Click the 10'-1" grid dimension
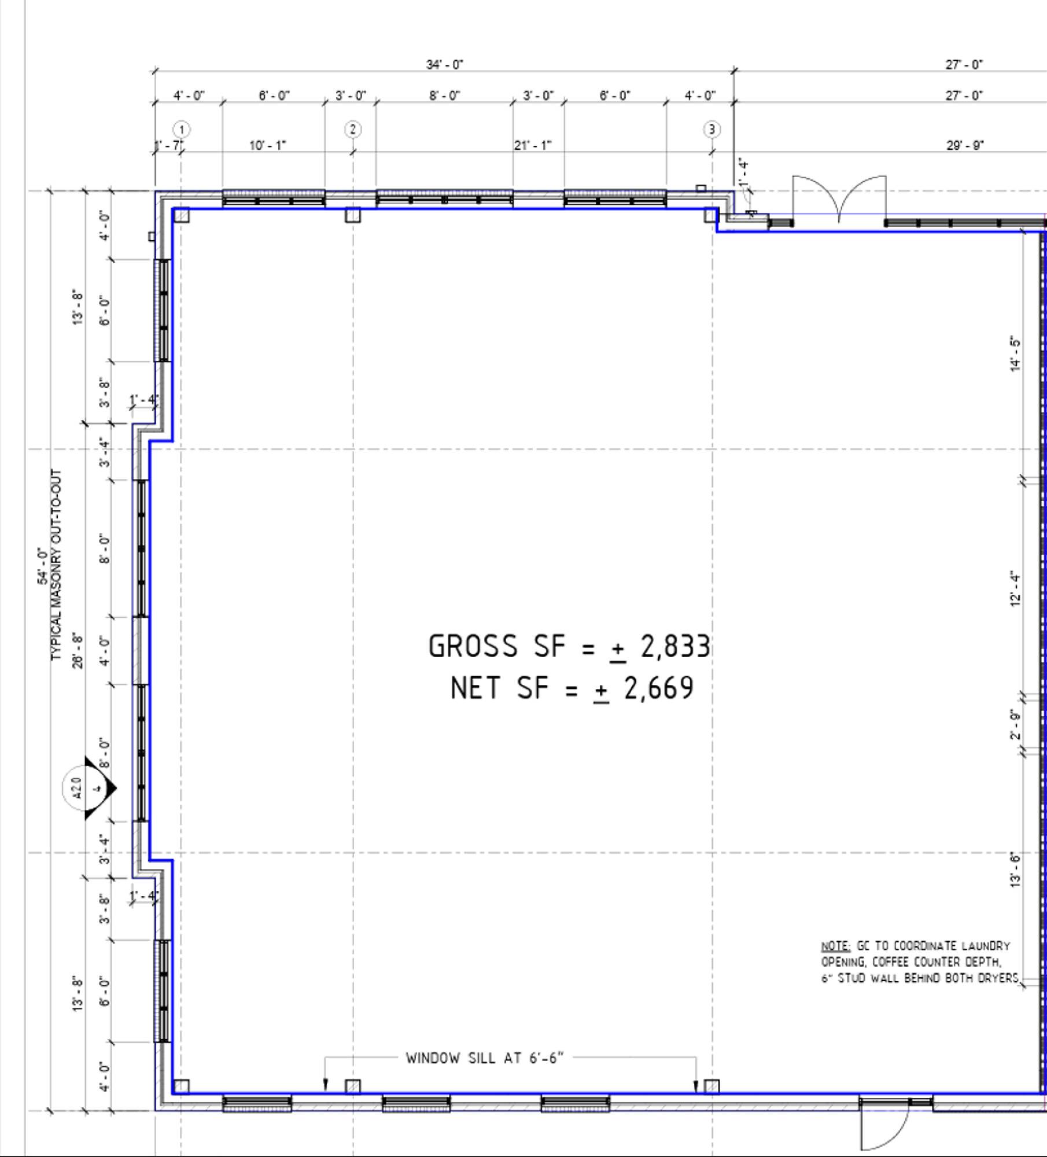Screen dimensions: 1047x1157 [267, 145]
